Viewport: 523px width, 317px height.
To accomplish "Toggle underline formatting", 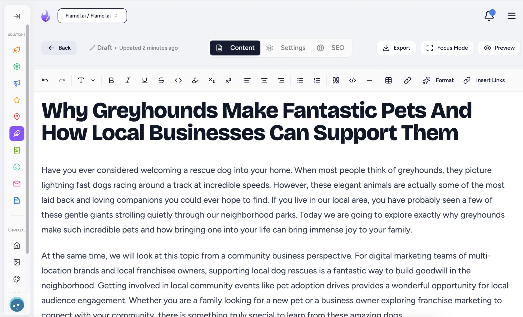I will (145, 80).
